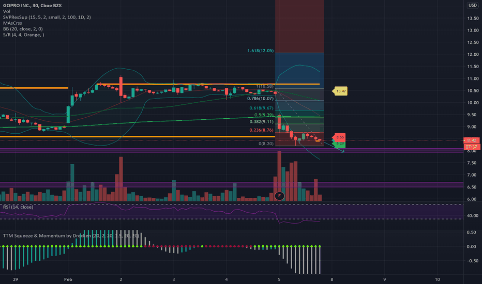Click the current price 8.42 axis label

472,140
